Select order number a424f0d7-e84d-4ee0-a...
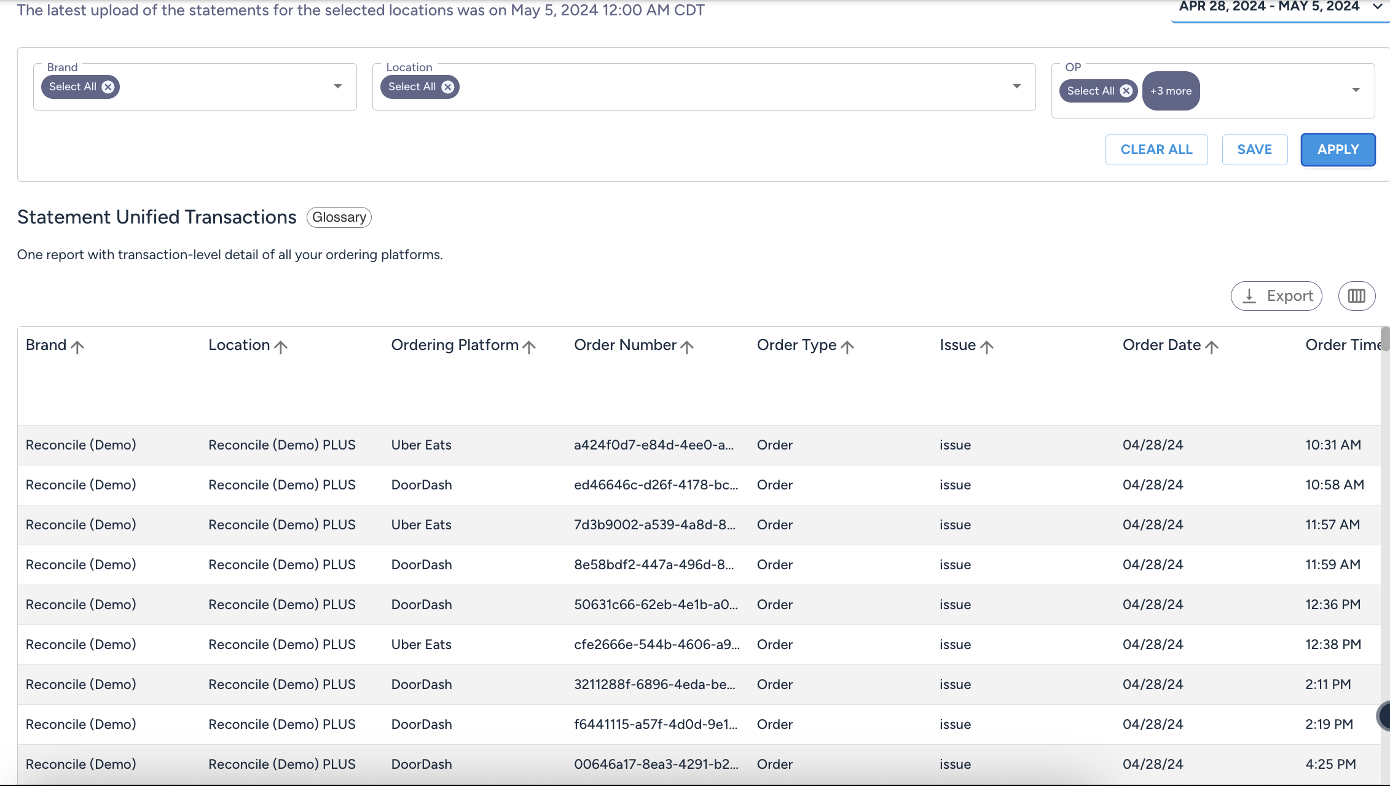Screen dimensions: 1390x786 pos(654,445)
